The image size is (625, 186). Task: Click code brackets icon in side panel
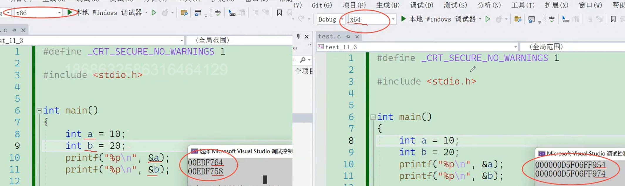[x=295, y=48]
